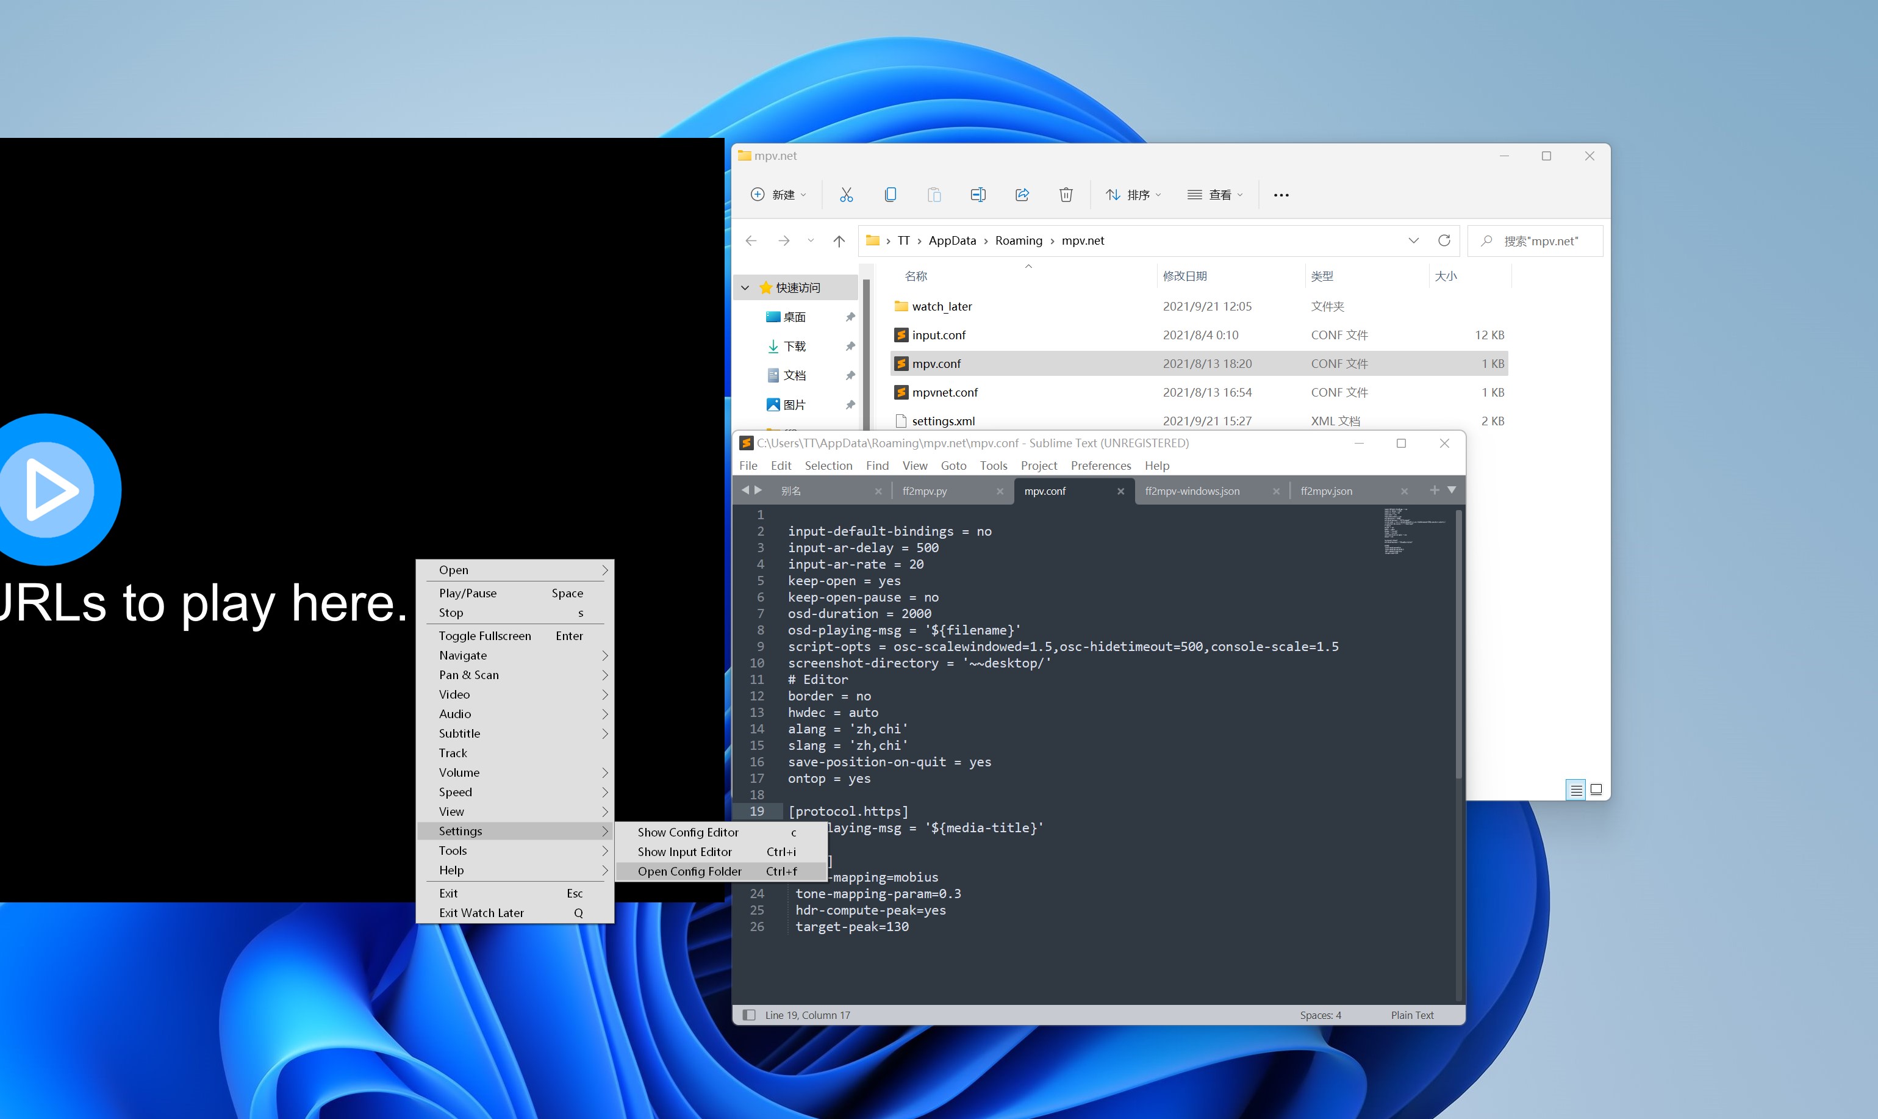Collapse the 快速访问 quick access tree
The image size is (1878, 1119).
click(x=745, y=288)
